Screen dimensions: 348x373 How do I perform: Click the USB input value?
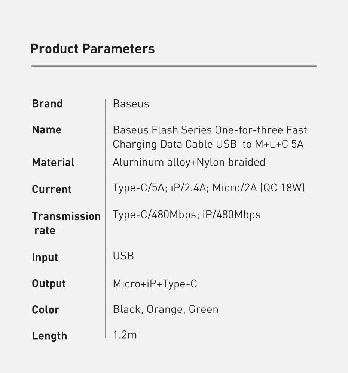[x=123, y=256]
